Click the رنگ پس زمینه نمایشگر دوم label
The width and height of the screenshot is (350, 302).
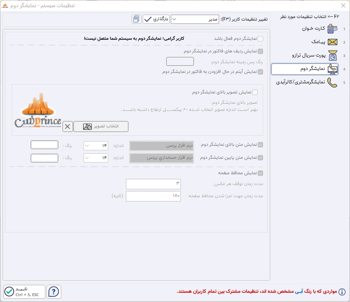pyautogui.click(x=237, y=62)
